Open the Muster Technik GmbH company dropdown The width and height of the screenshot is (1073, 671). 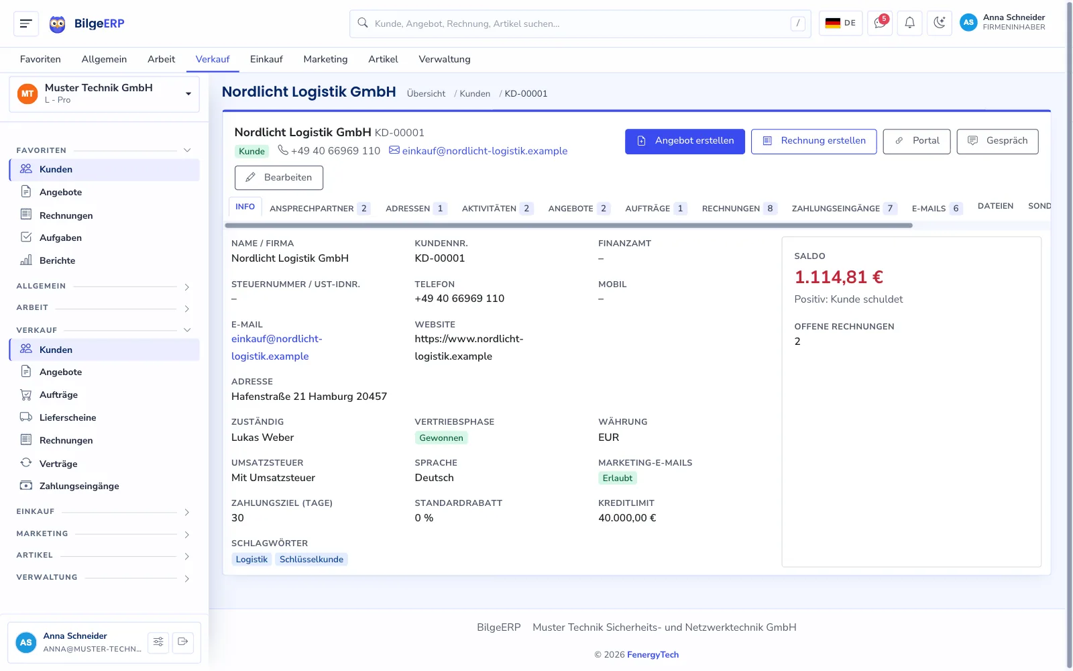point(105,94)
